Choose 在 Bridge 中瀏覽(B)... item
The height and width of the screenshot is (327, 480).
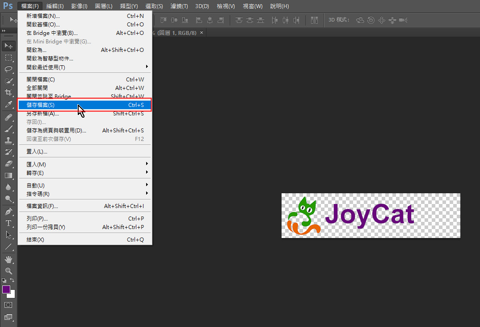85,33
